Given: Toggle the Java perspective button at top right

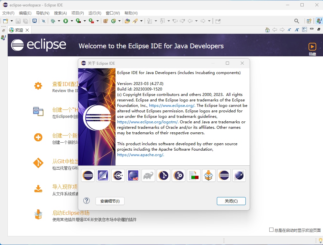Looking at the screenshot, I should coord(319,21).
